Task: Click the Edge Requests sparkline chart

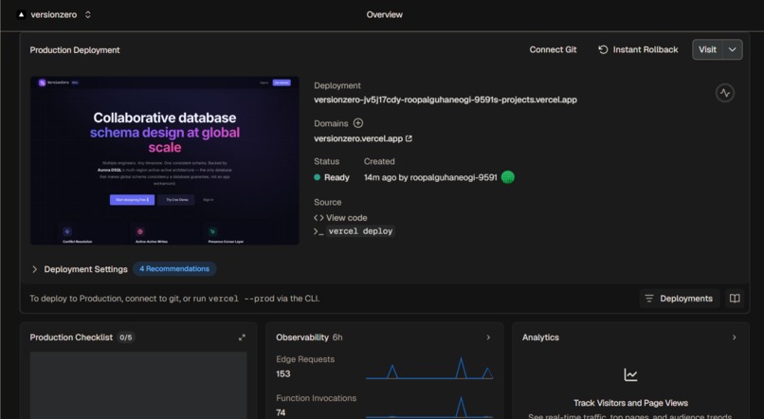Action: coord(429,368)
